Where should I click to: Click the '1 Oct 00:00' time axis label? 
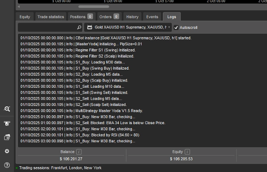pos(61,1)
